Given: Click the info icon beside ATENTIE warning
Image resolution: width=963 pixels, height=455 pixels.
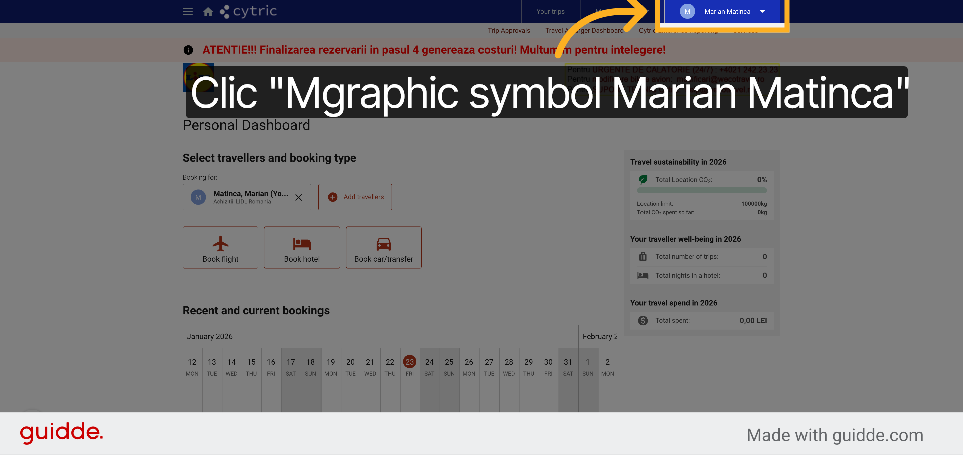Looking at the screenshot, I should click(x=188, y=50).
